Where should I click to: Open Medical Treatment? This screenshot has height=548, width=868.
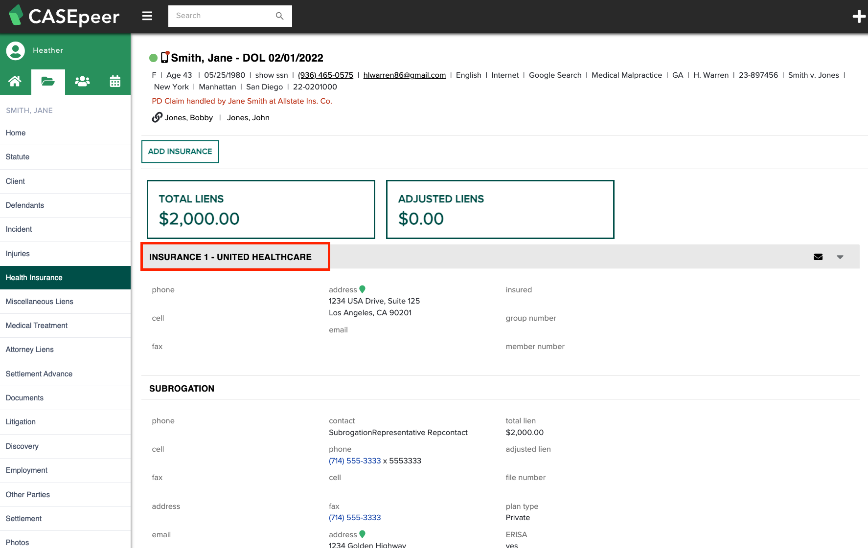66,326
